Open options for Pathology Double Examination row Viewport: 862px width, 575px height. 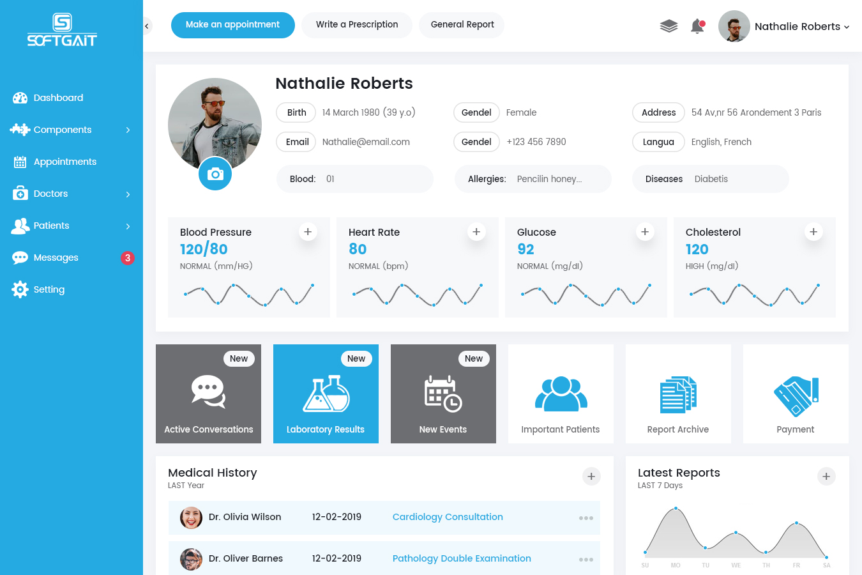[x=586, y=560]
